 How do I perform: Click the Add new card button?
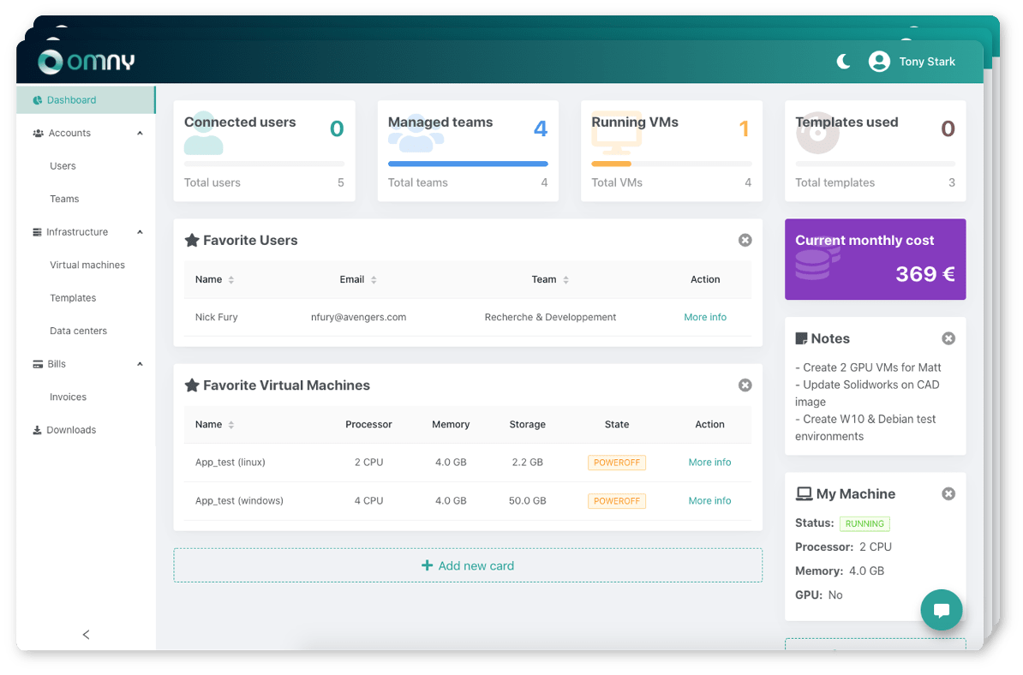[x=468, y=565]
